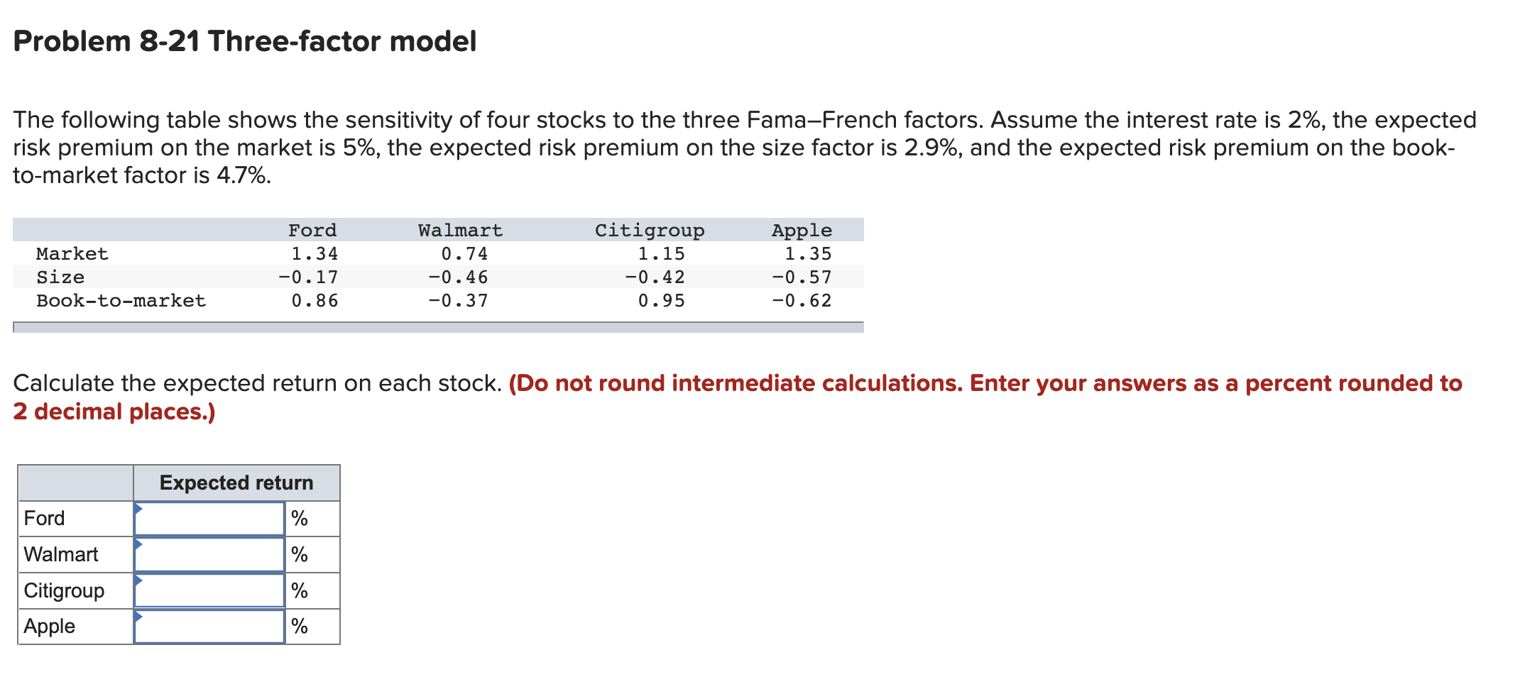Select the Apple column header
This screenshot has height=694, width=1525.
[801, 229]
